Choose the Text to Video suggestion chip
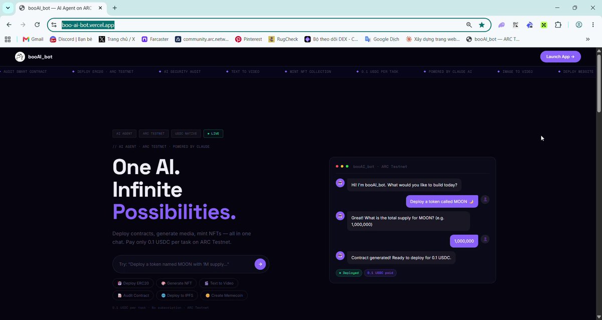This screenshot has width=602, height=320. pos(219,283)
